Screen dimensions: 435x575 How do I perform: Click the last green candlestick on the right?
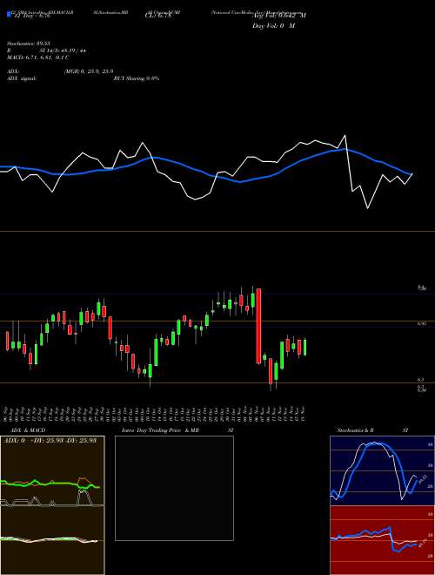pos(305,348)
